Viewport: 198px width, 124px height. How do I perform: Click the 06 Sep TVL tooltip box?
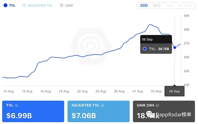tap(156, 45)
